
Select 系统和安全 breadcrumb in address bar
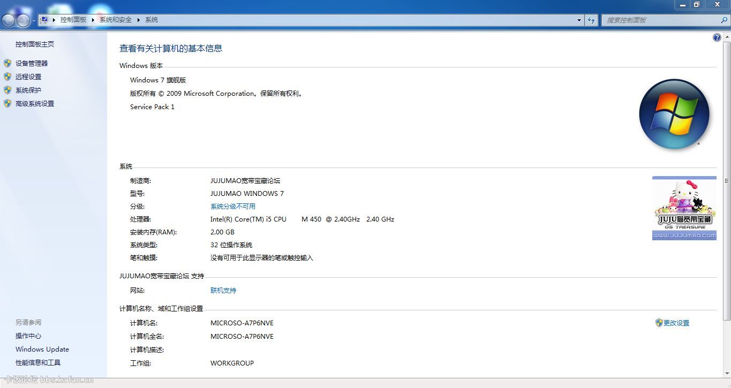[116, 20]
